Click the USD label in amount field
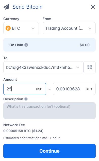The image size is (99, 161). (x=39, y=89)
